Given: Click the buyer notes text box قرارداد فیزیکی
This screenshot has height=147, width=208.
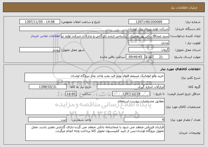Looking at the screenshot, I should [95, 132].
